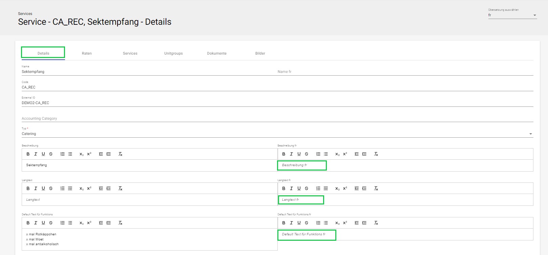This screenshot has height=255, width=548.
Task: Apply superscript in Default Text für Funktions fr
Action: tap(345, 223)
